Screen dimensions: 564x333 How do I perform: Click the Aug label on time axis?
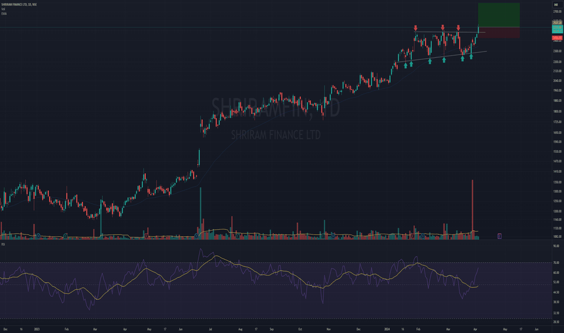240,329
